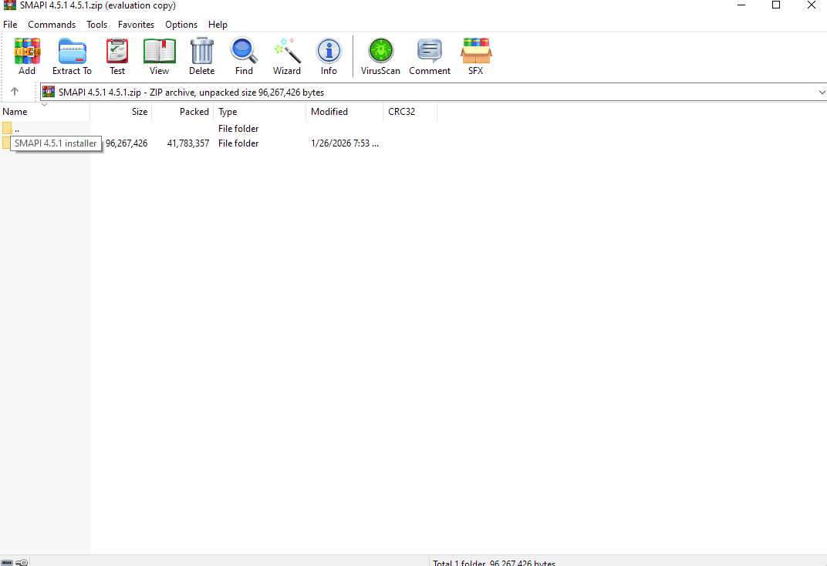Launch the Wizard wand tool
827x566 pixels.
287,57
